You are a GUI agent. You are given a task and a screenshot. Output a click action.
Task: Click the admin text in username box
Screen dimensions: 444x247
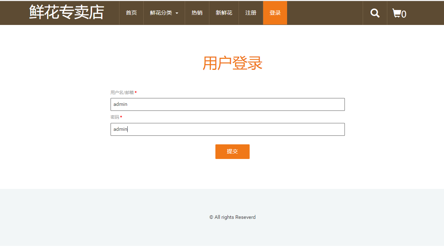[x=120, y=104]
